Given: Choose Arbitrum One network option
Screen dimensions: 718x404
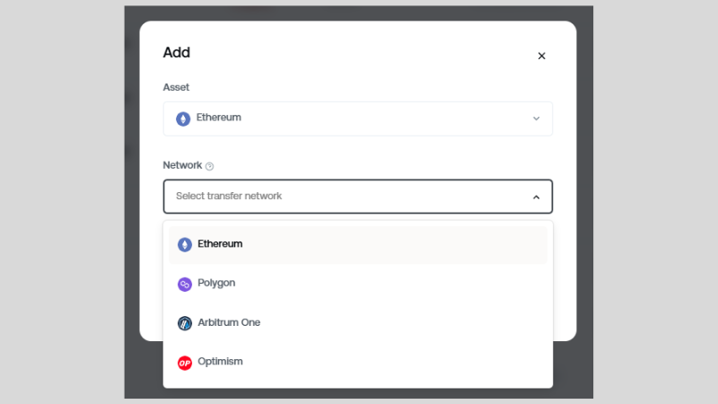Looking at the screenshot, I should tap(357, 323).
